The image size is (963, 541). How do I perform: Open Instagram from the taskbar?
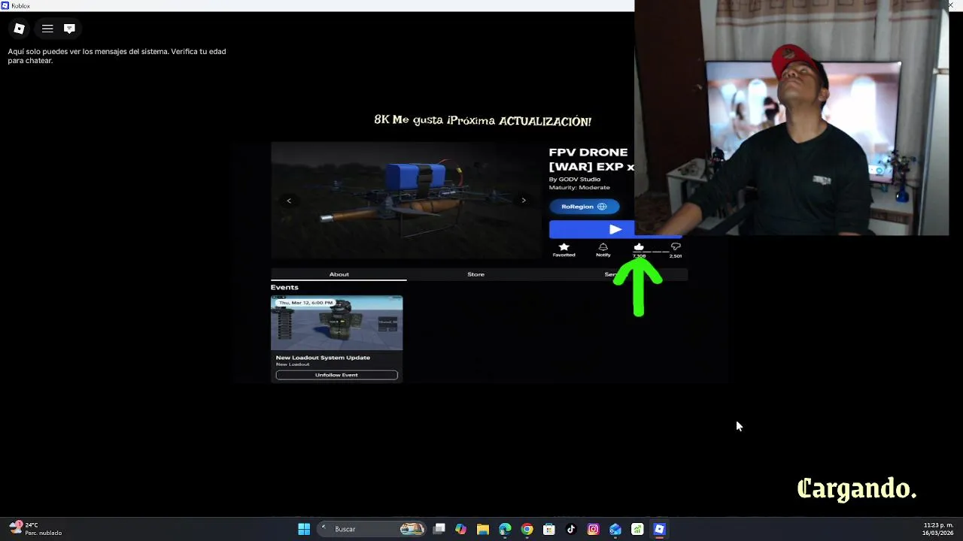[x=593, y=529]
